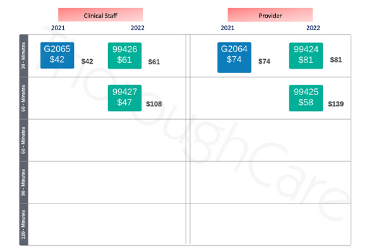379x252 pixels.
Task: Click the Clinical Staff header banner
Action: [x=100, y=15]
